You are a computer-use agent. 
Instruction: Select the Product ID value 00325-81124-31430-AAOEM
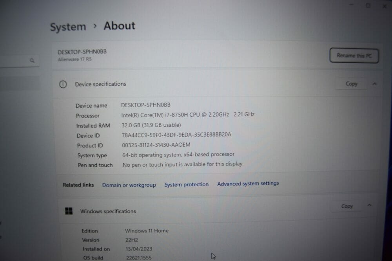click(x=156, y=145)
